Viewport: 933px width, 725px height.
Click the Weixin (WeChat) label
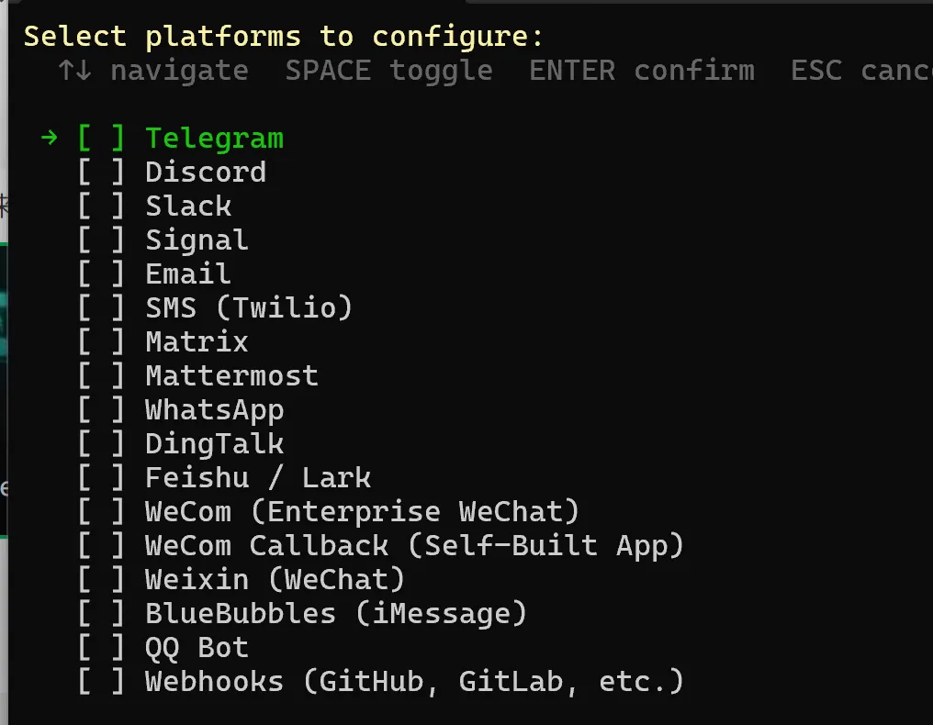(x=275, y=580)
